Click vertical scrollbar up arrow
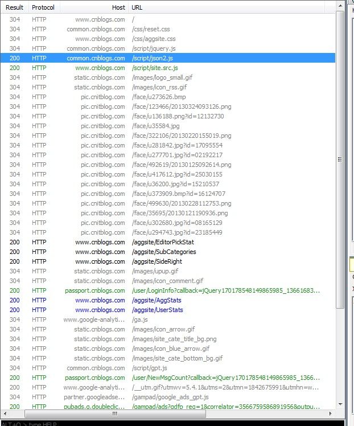 340,6
